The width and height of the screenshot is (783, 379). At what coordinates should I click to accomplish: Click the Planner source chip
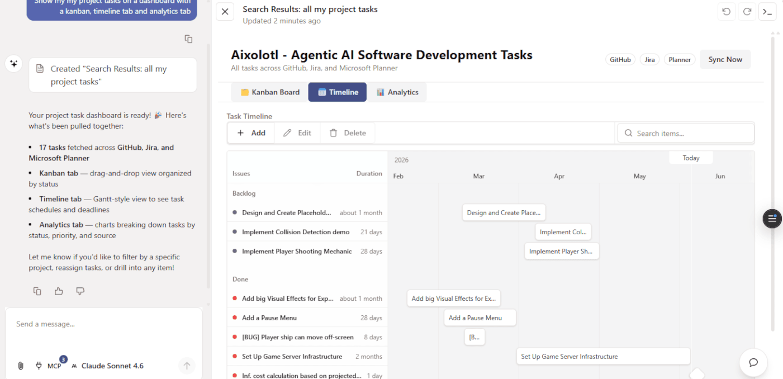(680, 60)
